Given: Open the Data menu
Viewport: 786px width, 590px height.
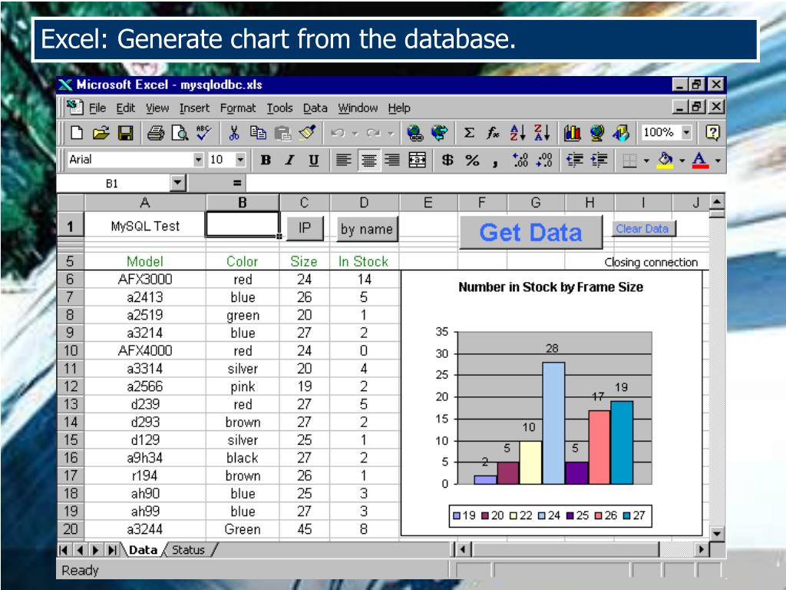Looking at the screenshot, I should (x=315, y=108).
